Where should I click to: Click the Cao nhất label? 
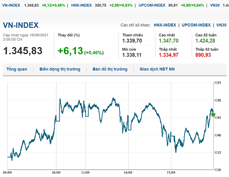(167, 35)
